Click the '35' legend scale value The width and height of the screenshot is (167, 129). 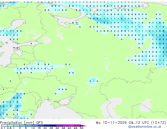[x=63, y=128]
